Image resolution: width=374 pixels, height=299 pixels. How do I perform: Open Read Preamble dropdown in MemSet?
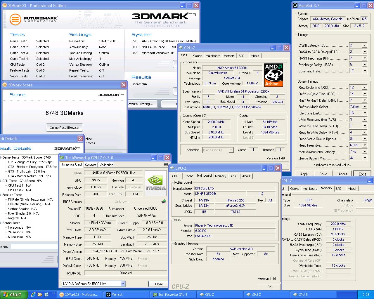(x=365, y=145)
